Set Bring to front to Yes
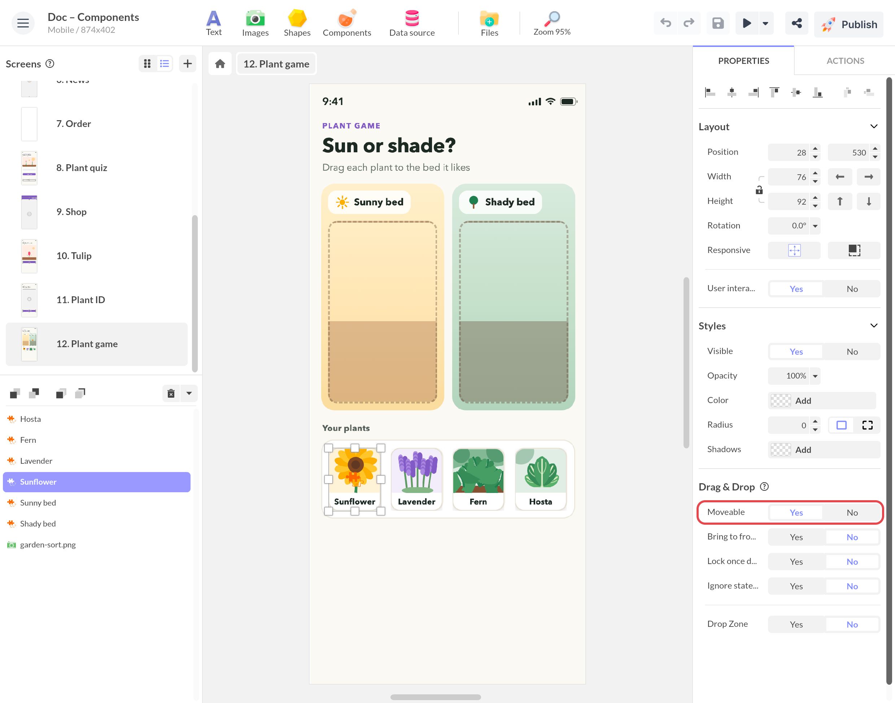This screenshot has width=895, height=703. [796, 537]
